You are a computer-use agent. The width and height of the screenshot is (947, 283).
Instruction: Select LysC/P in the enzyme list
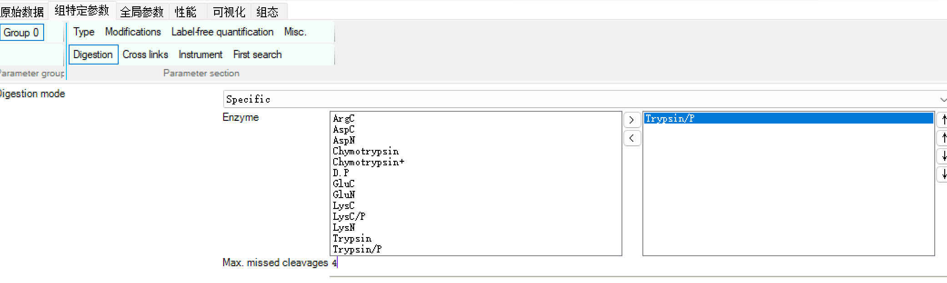(x=349, y=217)
